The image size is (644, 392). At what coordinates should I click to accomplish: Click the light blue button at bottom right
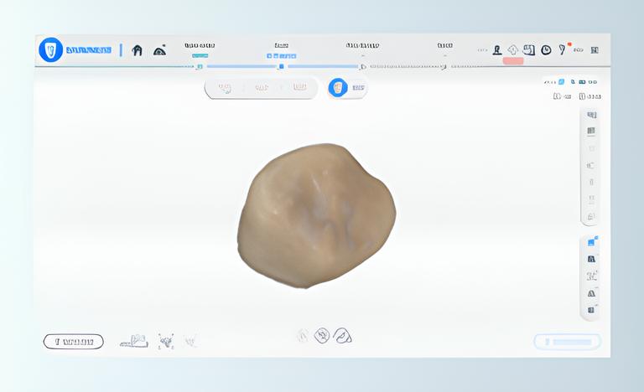click(568, 341)
